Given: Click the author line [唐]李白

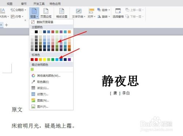Looking at the screenshot, I should [120, 93].
